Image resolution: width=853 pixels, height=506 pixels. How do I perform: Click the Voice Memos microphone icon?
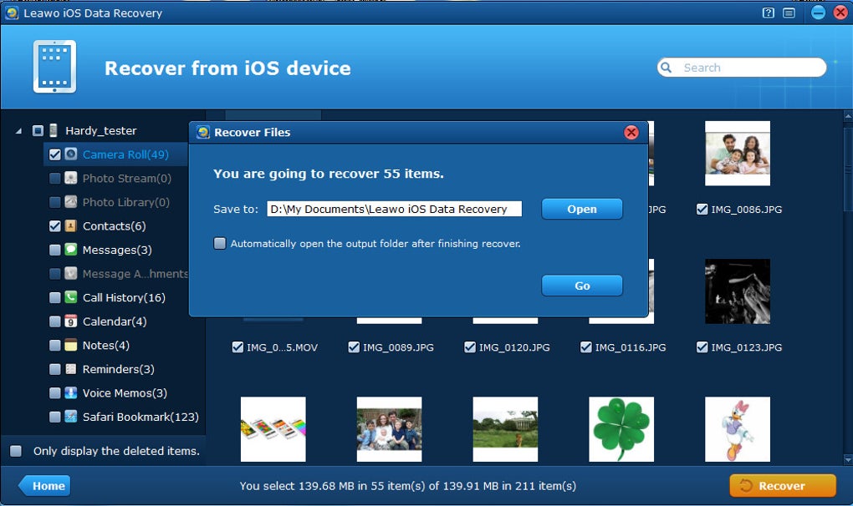click(x=71, y=393)
